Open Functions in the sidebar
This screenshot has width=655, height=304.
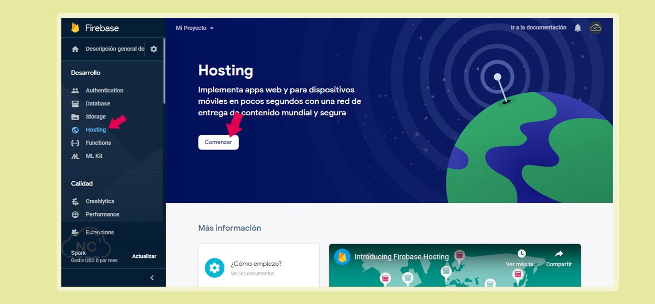click(x=99, y=143)
